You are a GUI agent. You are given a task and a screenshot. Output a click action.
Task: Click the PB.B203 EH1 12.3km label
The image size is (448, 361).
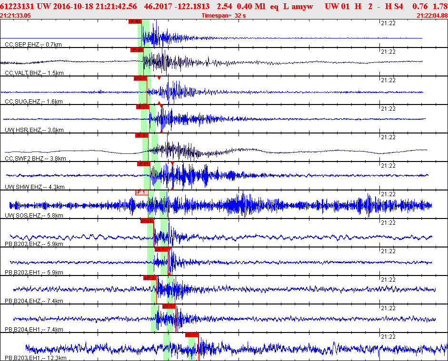(x=35, y=358)
